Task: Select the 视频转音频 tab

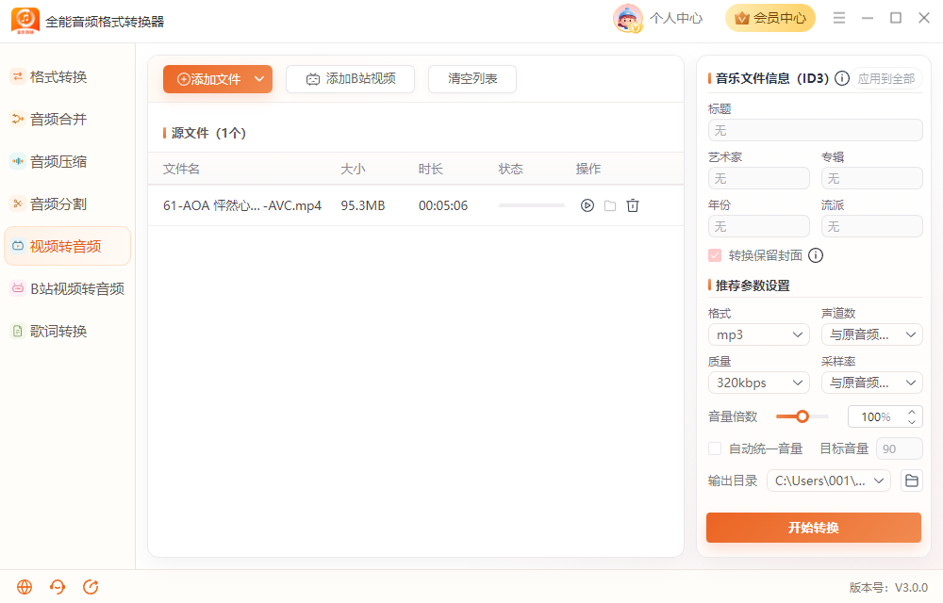Action: tap(67, 246)
